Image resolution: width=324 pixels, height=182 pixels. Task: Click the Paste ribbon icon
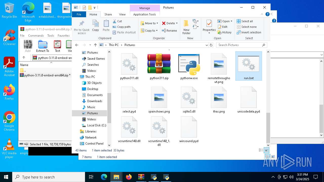tap(106, 26)
